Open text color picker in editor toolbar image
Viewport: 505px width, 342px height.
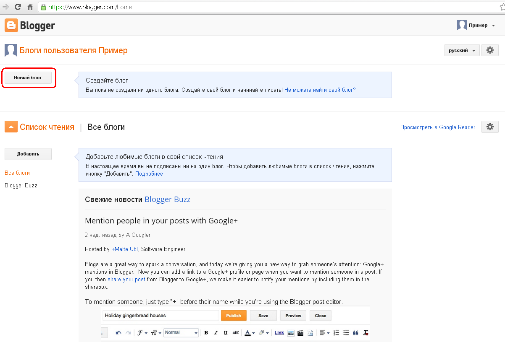click(250, 333)
